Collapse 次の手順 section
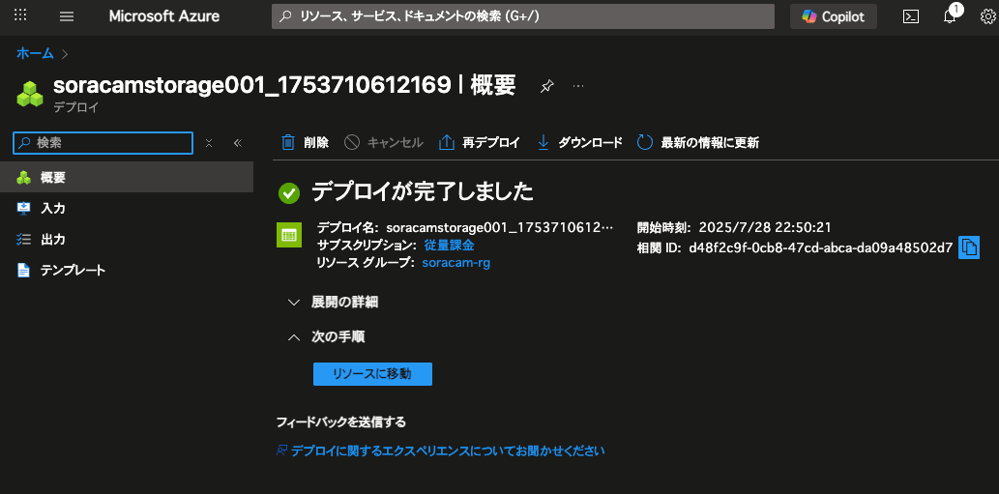 (326, 337)
